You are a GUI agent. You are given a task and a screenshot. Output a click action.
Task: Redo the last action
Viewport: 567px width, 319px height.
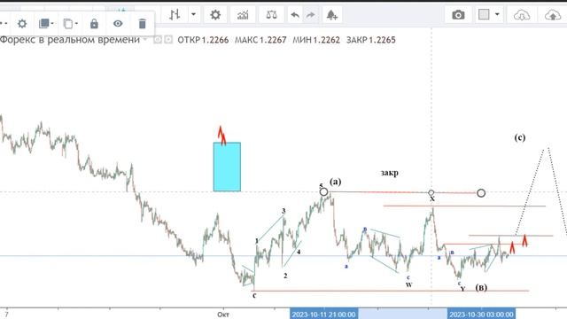[x=311, y=15]
